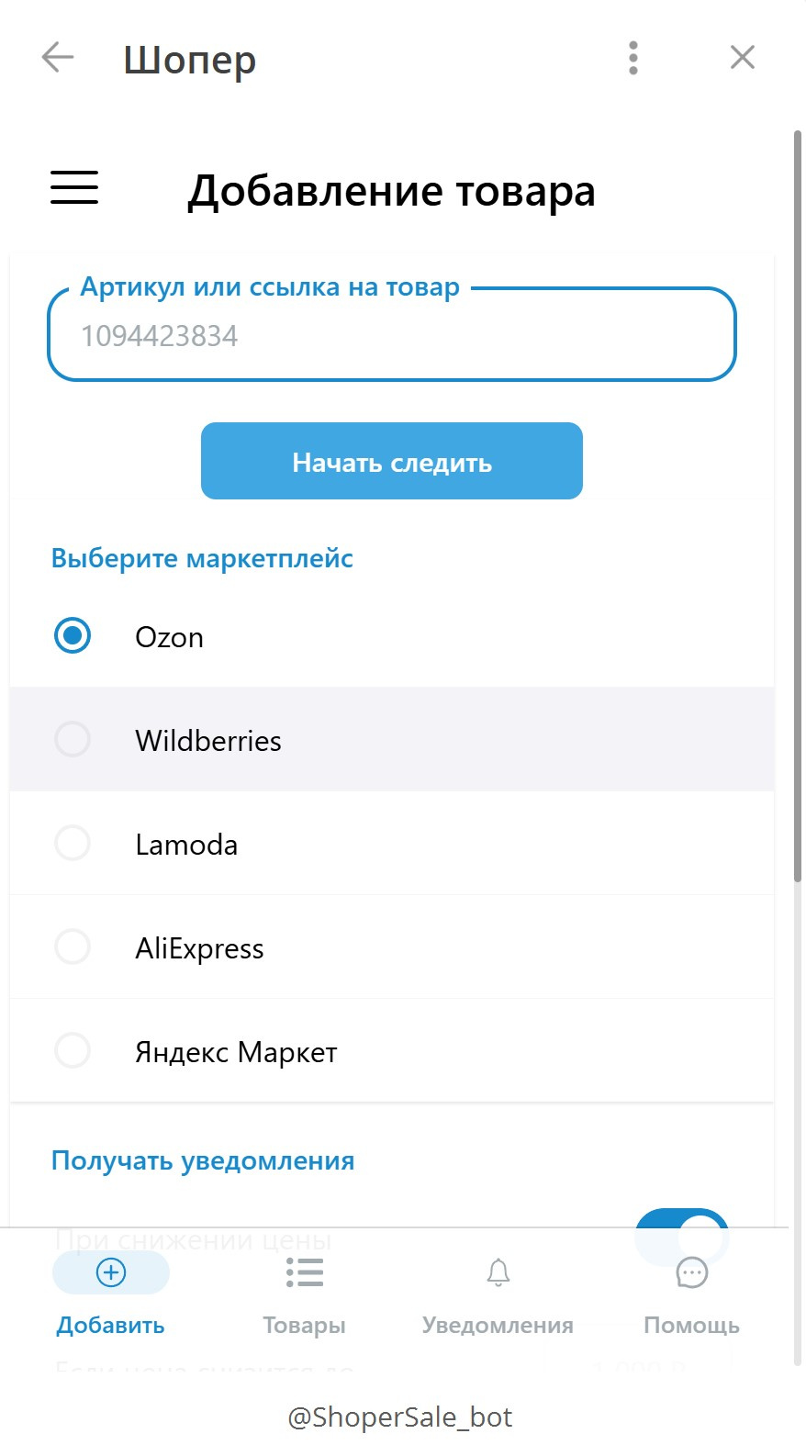Choose Яндекс Маркет radio option
This screenshot has height=1445, width=806.
coord(73,1050)
